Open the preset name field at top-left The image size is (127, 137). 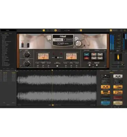click(8, 30)
